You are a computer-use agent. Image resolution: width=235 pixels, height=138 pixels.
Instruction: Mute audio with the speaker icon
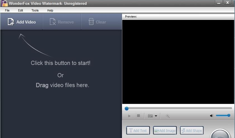pyautogui.click(x=211, y=116)
